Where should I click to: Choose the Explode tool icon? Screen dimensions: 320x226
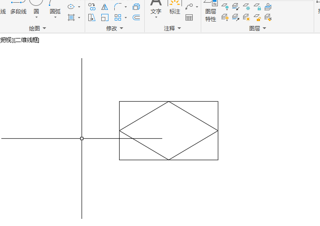[136, 7]
